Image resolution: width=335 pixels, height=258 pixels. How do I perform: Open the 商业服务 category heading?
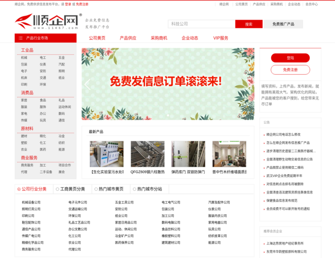pos(29,158)
